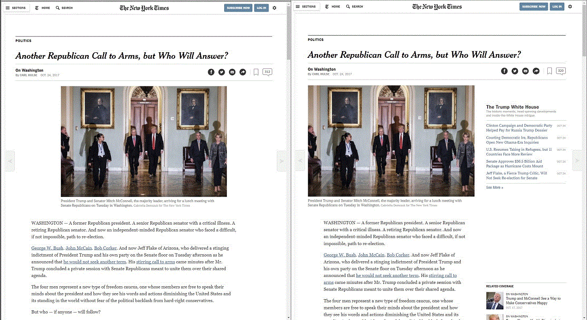The width and height of the screenshot is (587, 320).
Task: Email this article using the envelope icon
Action: click(x=232, y=72)
